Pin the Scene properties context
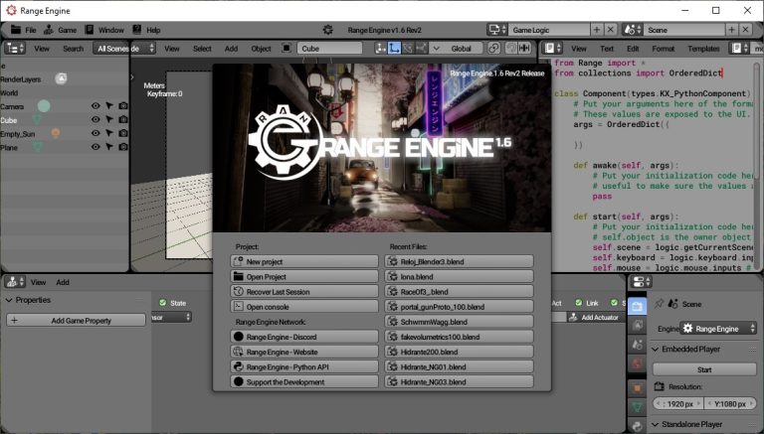The height and width of the screenshot is (434, 764). [x=660, y=304]
